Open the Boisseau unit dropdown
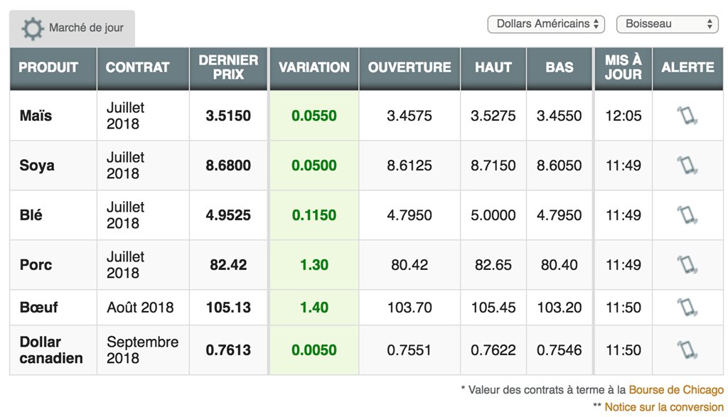Image resolution: width=728 pixels, height=417 pixels. [x=667, y=24]
